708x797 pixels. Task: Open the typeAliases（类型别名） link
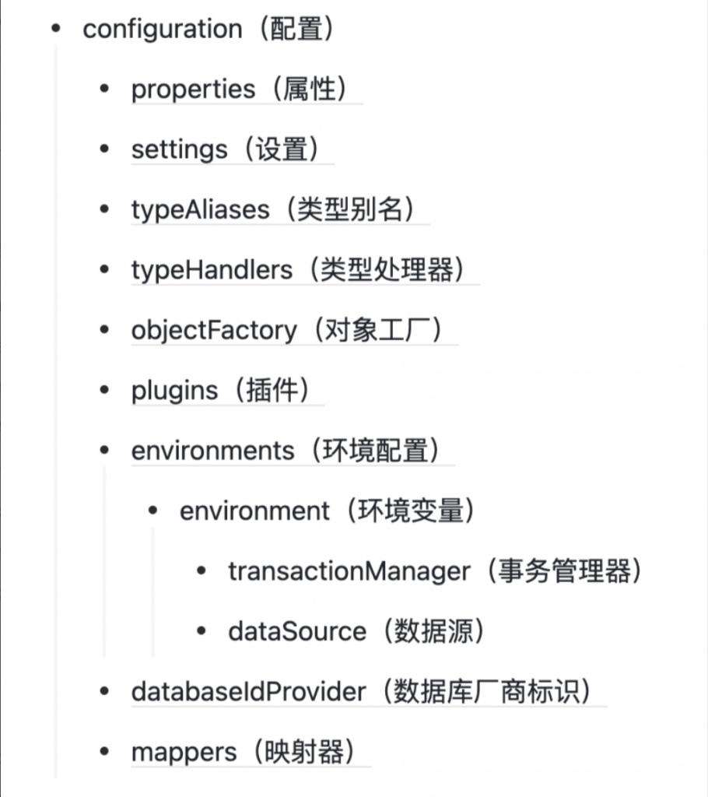(279, 209)
